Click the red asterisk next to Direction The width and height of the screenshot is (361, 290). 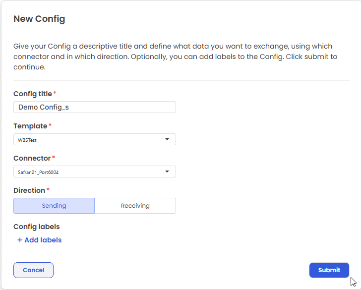click(x=48, y=190)
